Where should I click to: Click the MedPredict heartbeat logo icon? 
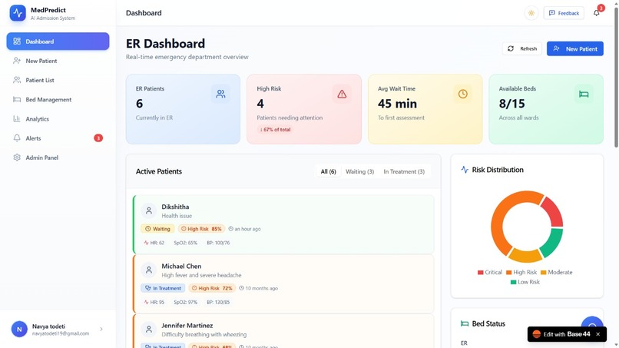click(x=18, y=13)
